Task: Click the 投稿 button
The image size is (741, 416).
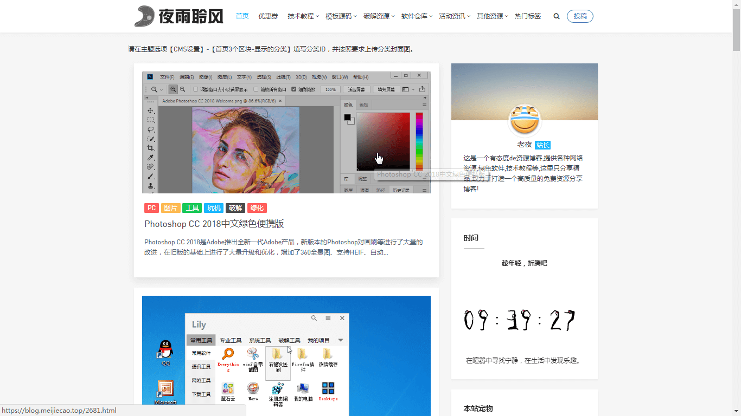Action: 580,16
